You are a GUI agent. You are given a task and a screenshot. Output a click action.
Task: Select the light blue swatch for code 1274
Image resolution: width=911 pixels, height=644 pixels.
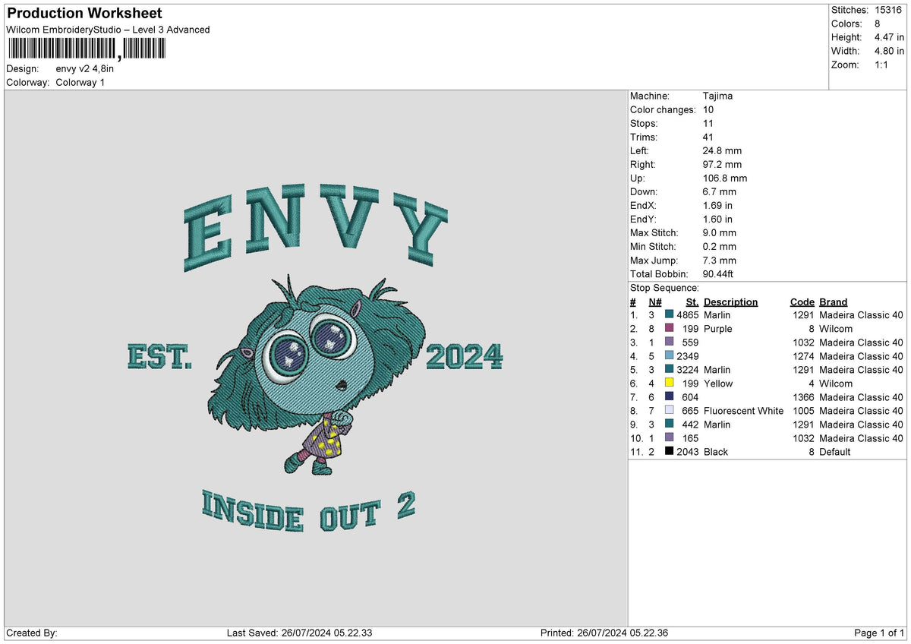[x=669, y=356]
